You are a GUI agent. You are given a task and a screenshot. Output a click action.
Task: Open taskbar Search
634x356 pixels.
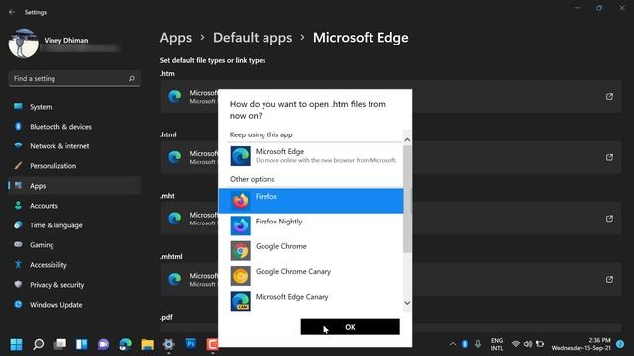pos(39,344)
